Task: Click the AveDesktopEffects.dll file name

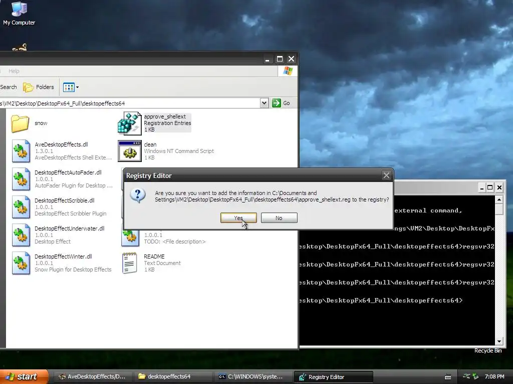Action: pos(62,144)
